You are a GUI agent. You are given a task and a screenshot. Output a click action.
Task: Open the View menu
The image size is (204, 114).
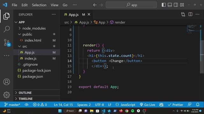[x=55, y=5]
